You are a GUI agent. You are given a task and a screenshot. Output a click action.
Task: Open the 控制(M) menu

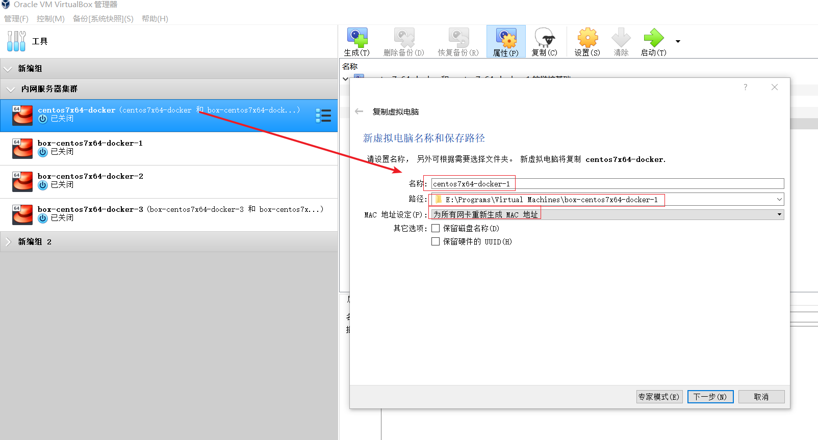pos(50,19)
